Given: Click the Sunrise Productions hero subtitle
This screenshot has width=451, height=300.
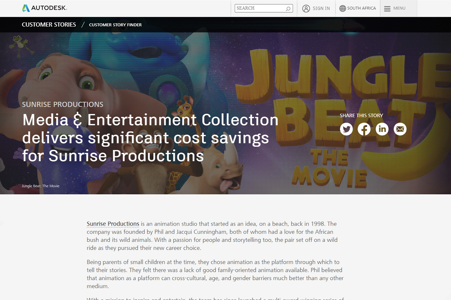Looking at the screenshot, I should click(x=63, y=104).
